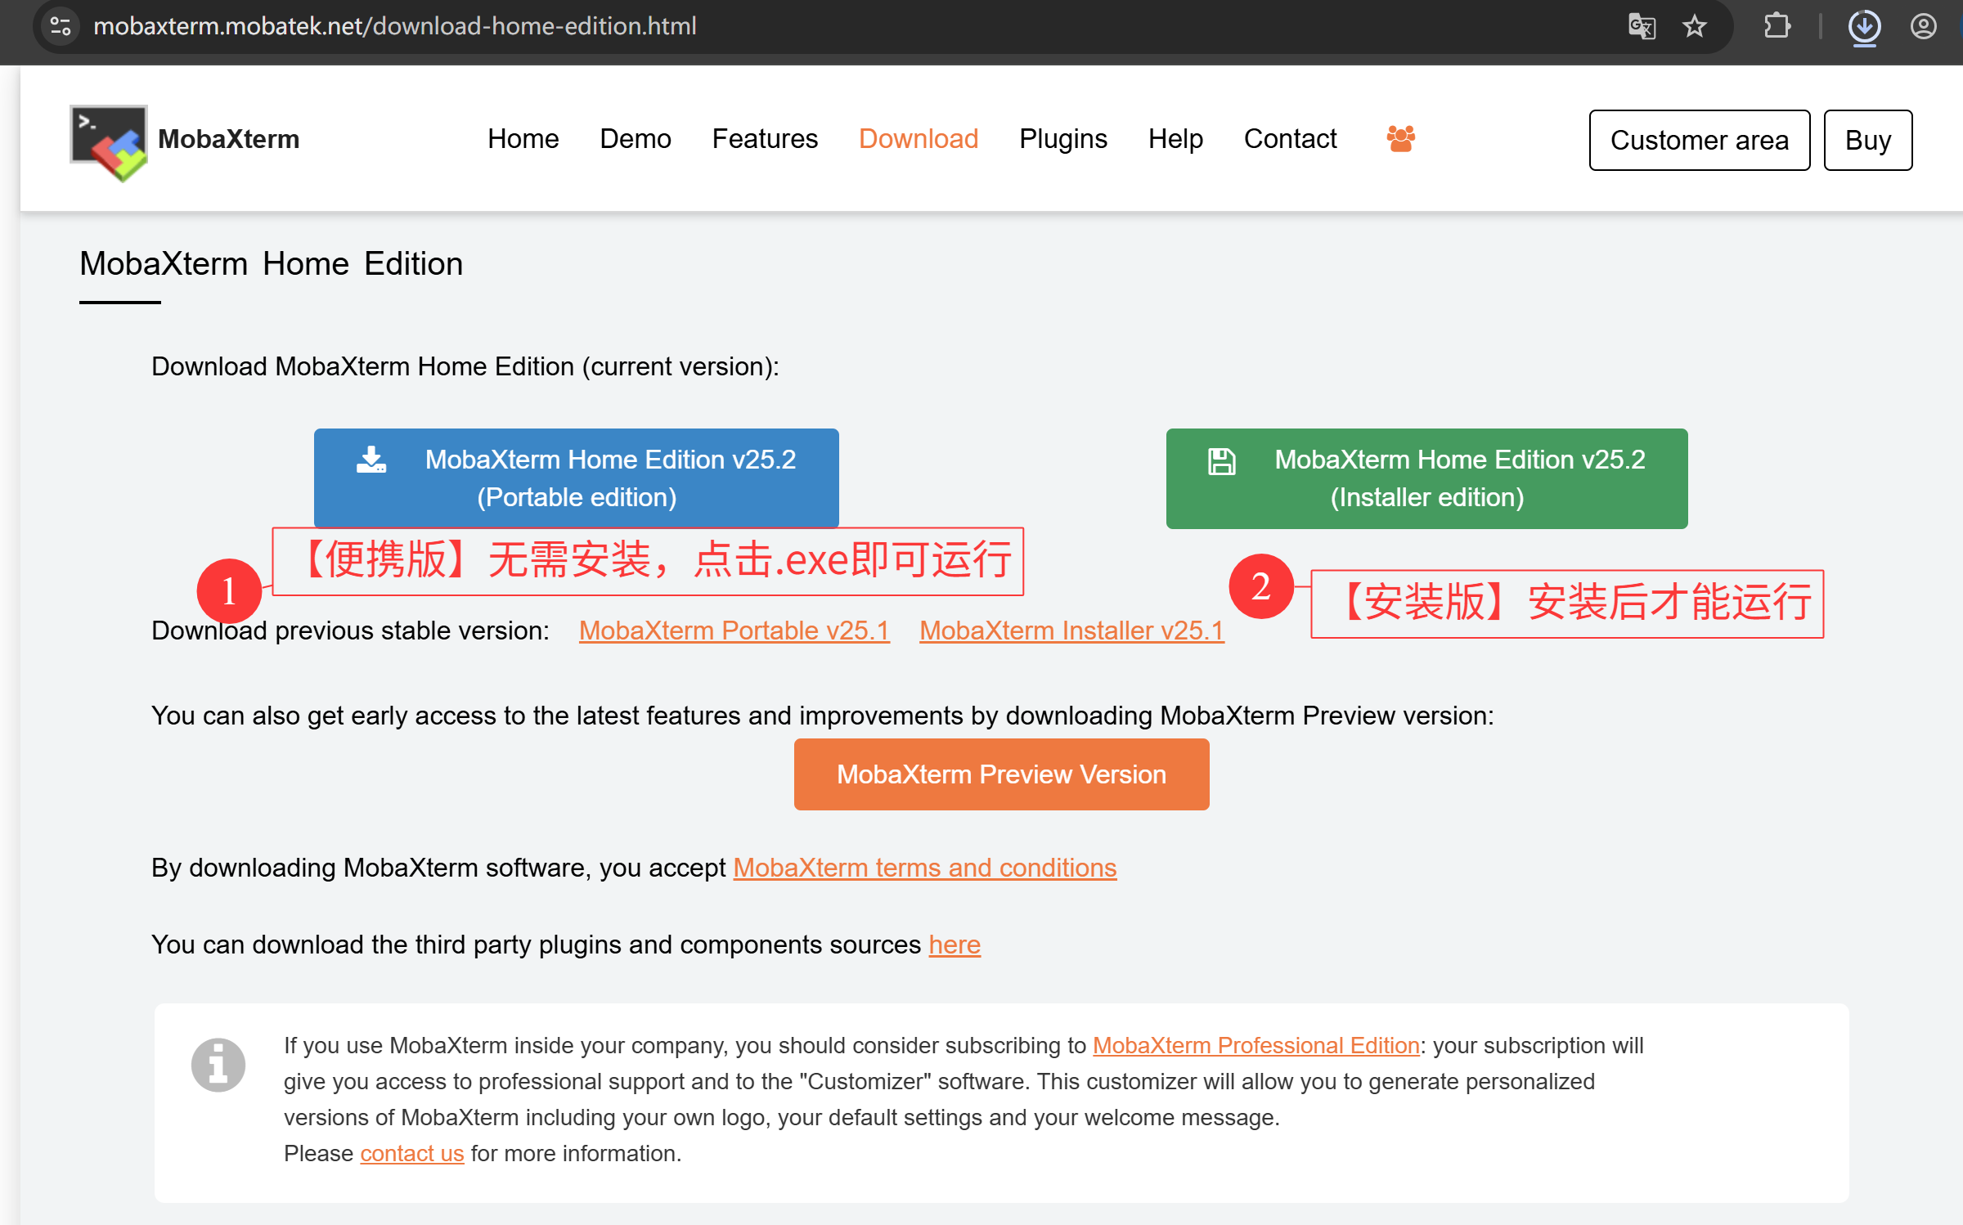This screenshot has width=1963, height=1225.
Task: View downloads via the download arrow icon
Action: [1864, 27]
